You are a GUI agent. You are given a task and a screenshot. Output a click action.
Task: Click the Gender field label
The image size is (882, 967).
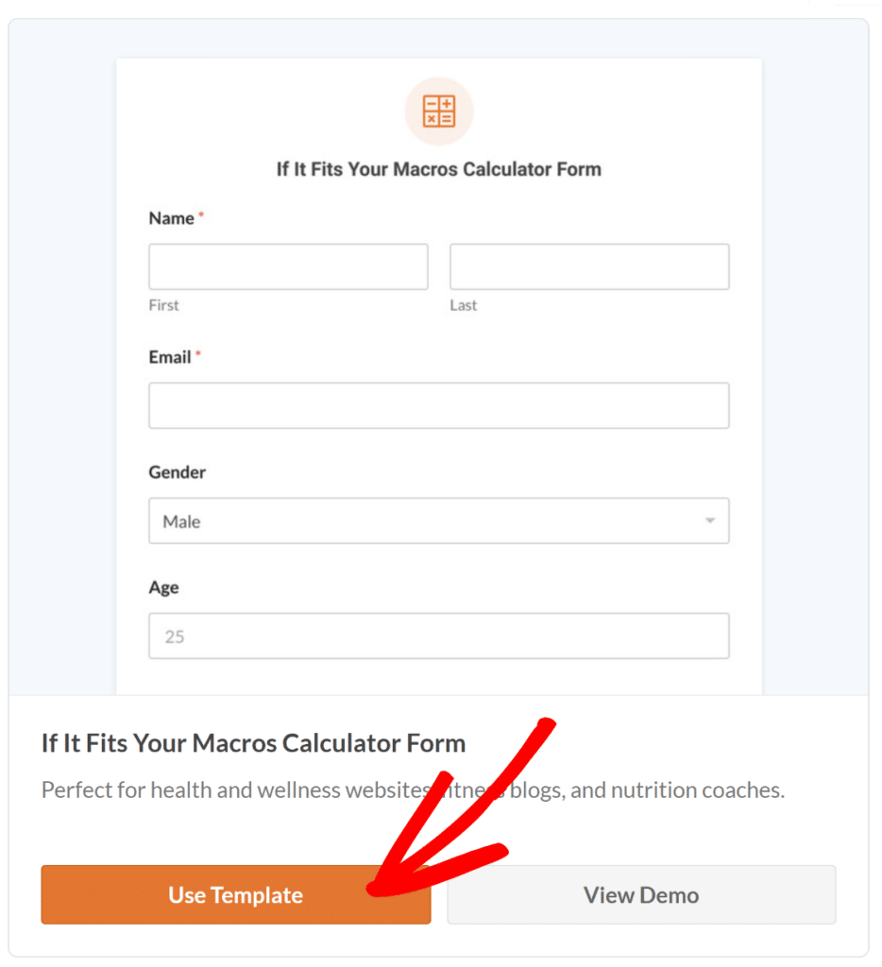pyautogui.click(x=177, y=472)
